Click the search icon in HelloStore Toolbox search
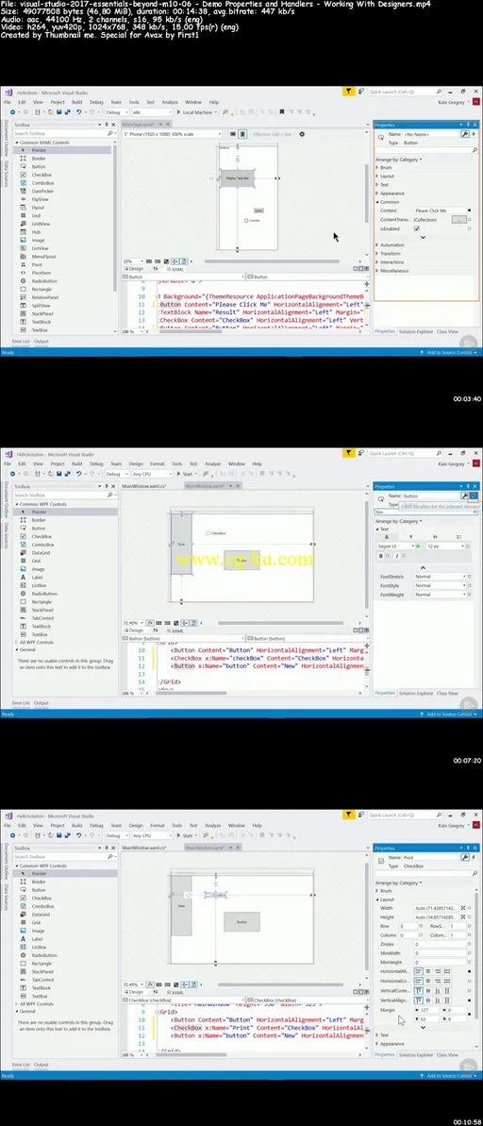This screenshot has width=483, height=1126. click(x=111, y=134)
